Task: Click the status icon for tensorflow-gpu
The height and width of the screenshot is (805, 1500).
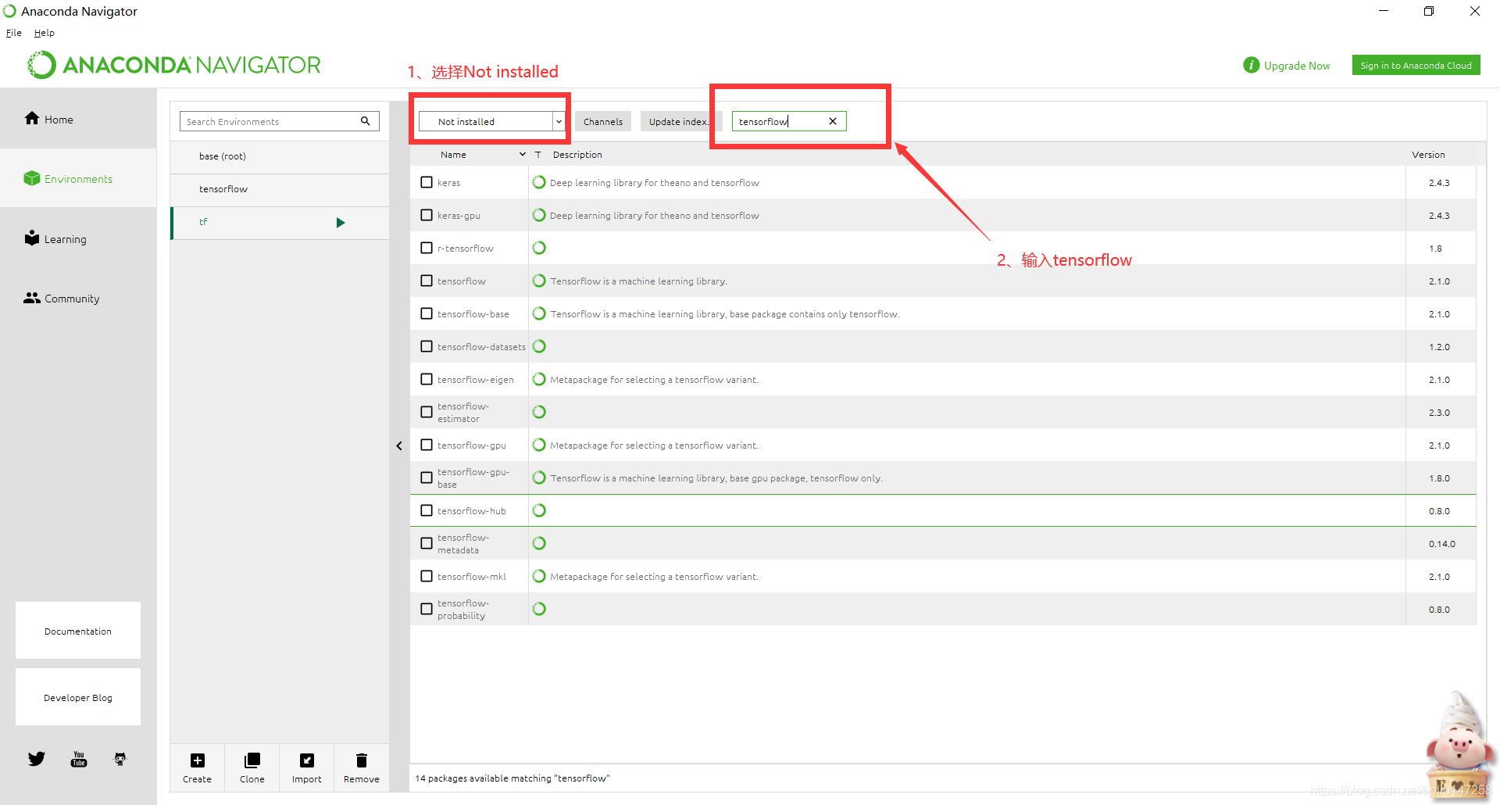Action: tap(539, 445)
